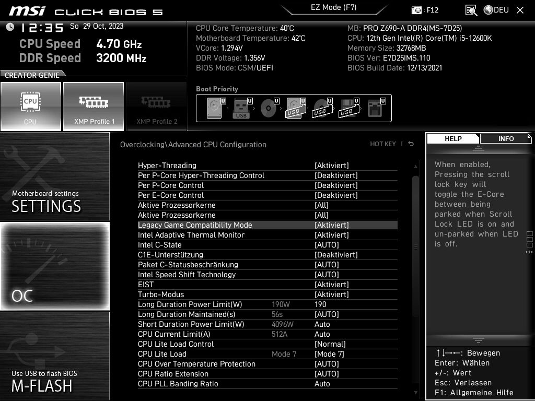Toggle XMP Profile 2
Viewport: 535px width, 401px height.
[x=157, y=107]
